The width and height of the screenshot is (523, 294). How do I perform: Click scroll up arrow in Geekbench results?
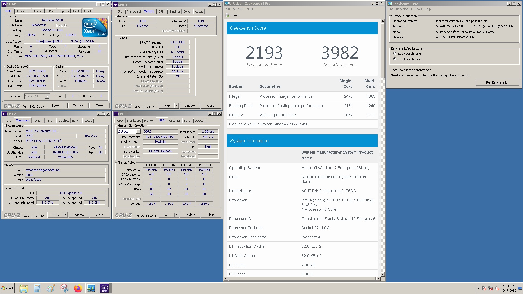pyautogui.click(x=382, y=21)
